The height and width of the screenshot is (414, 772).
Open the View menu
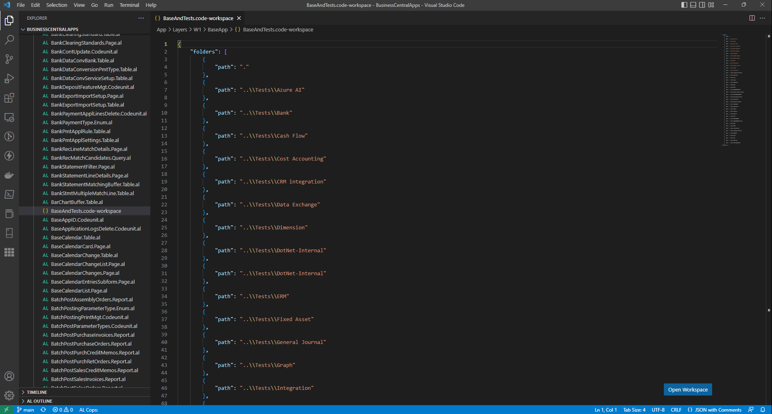pos(79,5)
